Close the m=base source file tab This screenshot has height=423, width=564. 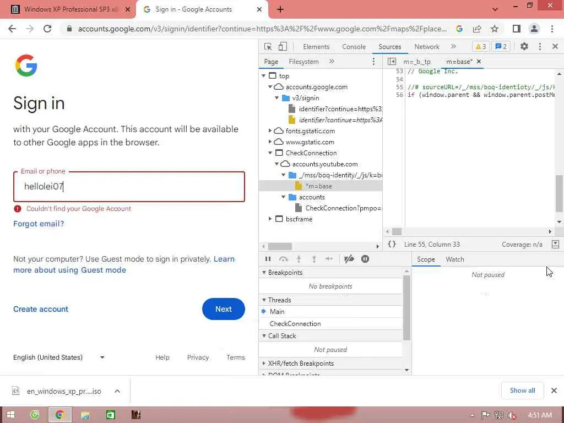(479, 62)
